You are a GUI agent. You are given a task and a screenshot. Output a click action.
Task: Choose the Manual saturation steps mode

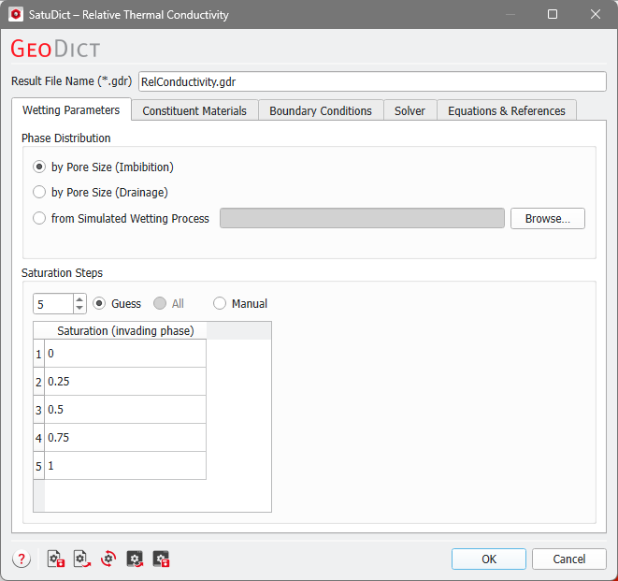pos(240,304)
